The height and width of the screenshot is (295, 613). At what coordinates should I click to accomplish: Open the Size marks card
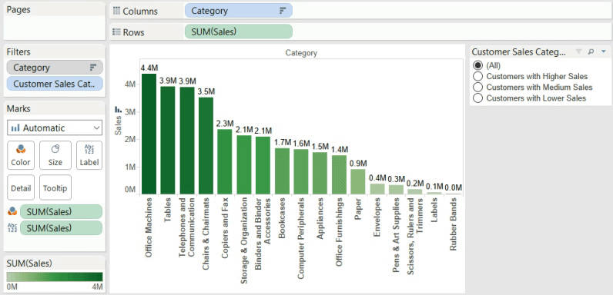coord(55,155)
